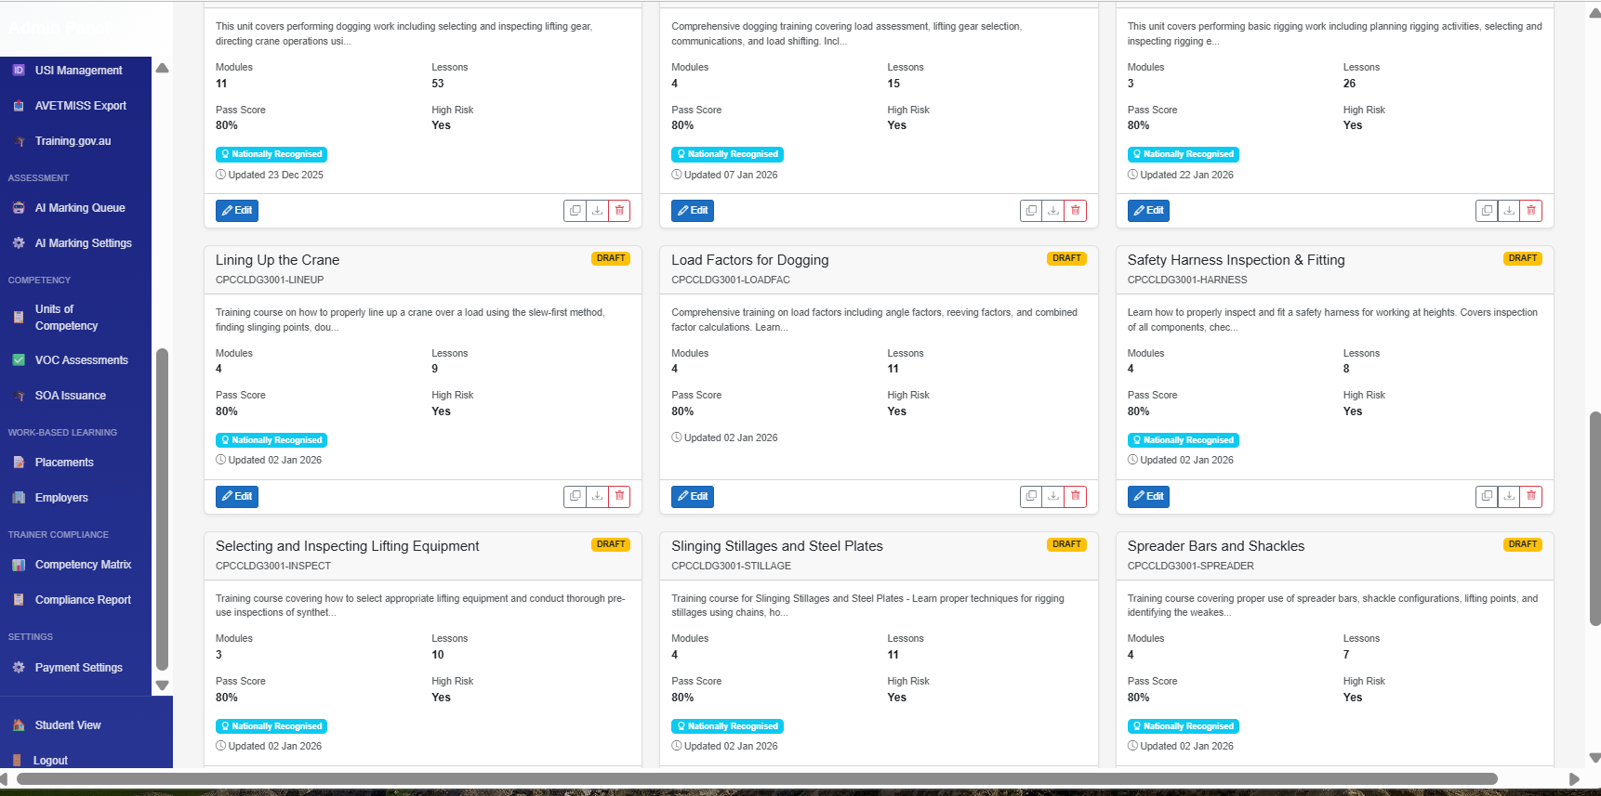This screenshot has width=1601, height=796.
Task: Click the copy icon on Lining Up the Crane
Action: click(x=576, y=496)
